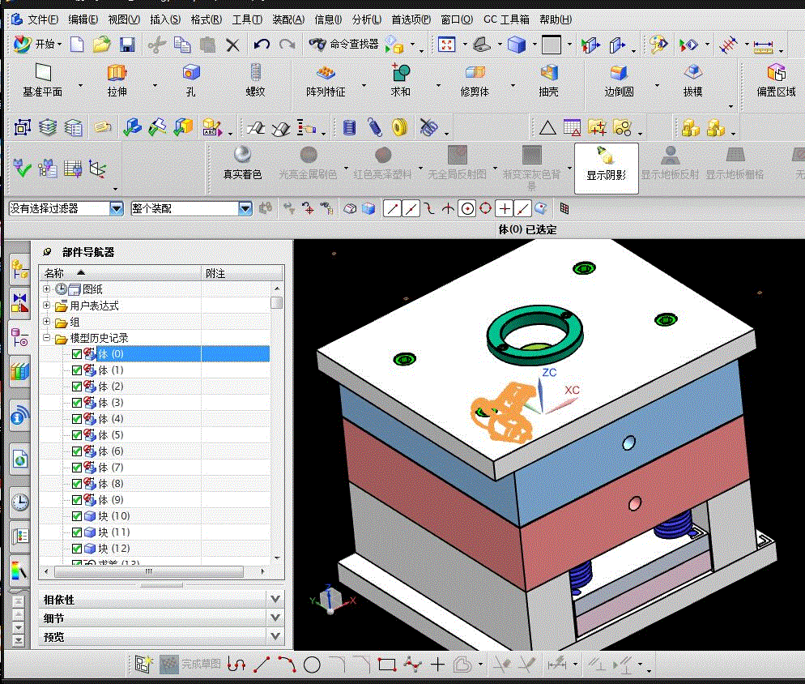Viewport: 805px width, 684px height.
Task: Toggle checkbox for 体 (0)
Action: pyautogui.click(x=77, y=354)
